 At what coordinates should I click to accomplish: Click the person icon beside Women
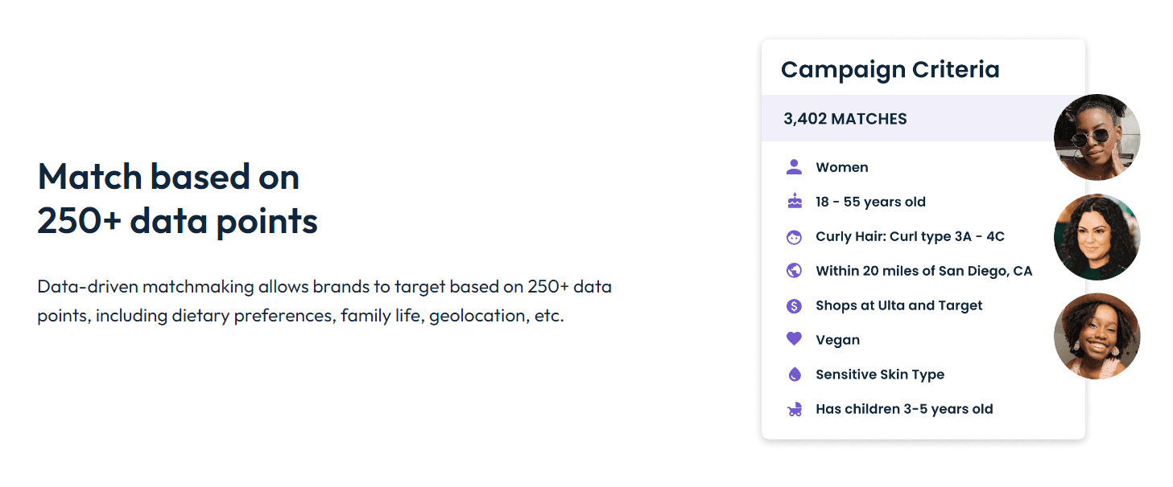(x=794, y=167)
